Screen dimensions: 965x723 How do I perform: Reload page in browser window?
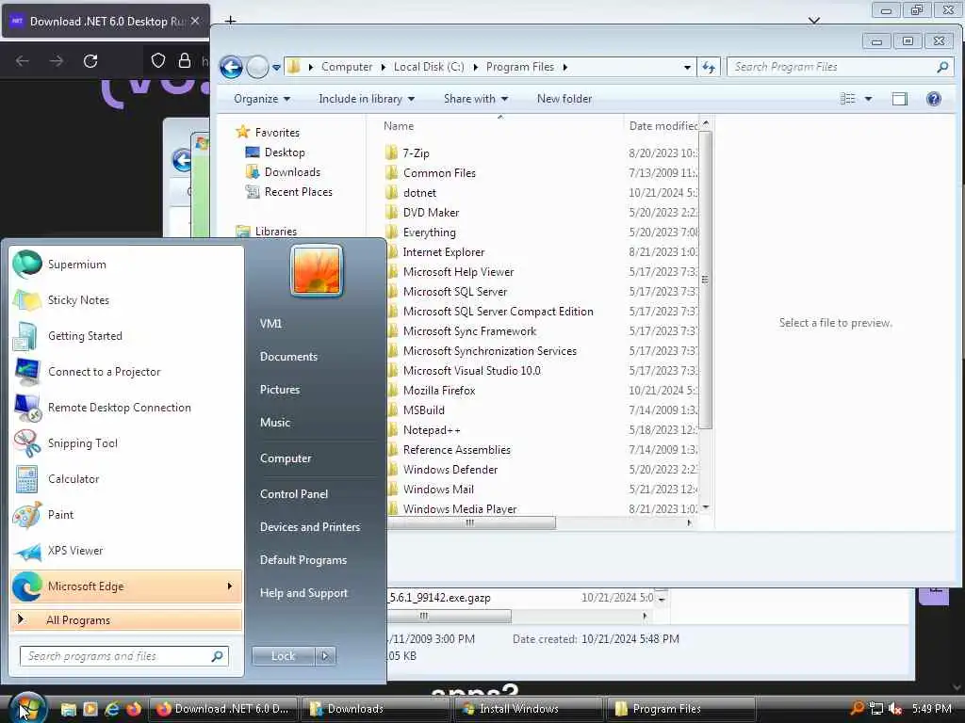pos(90,61)
